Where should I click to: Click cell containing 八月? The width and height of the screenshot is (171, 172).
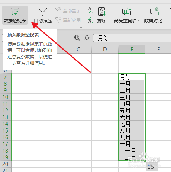pos(132,131)
